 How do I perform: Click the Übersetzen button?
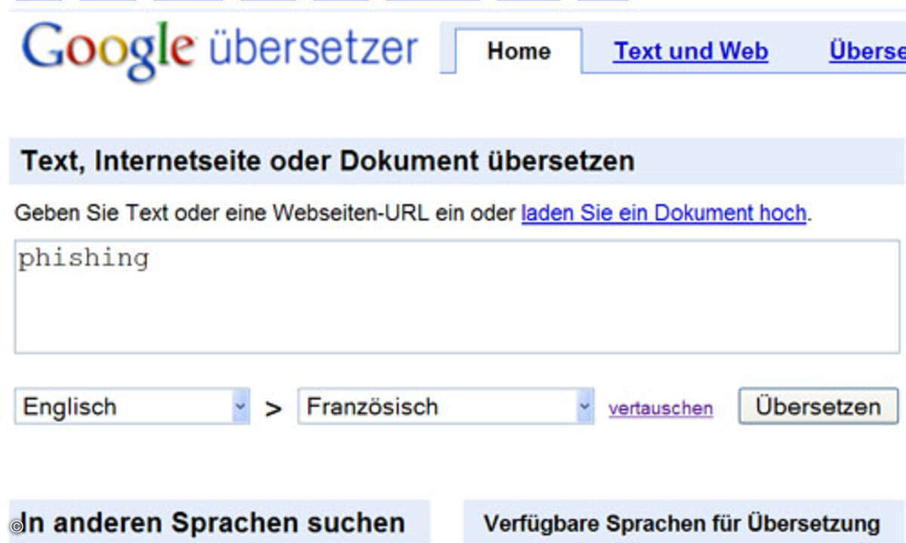(818, 406)
